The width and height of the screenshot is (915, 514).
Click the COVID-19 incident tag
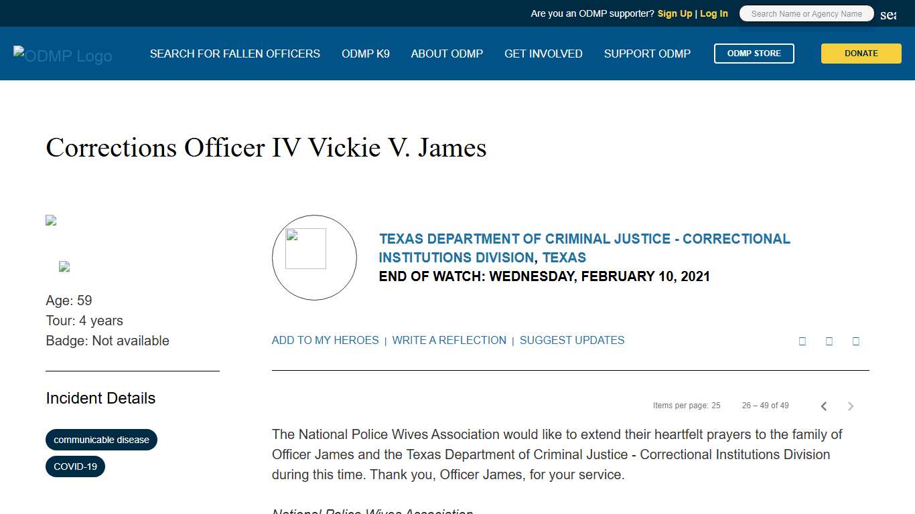[x=75, y=466]
